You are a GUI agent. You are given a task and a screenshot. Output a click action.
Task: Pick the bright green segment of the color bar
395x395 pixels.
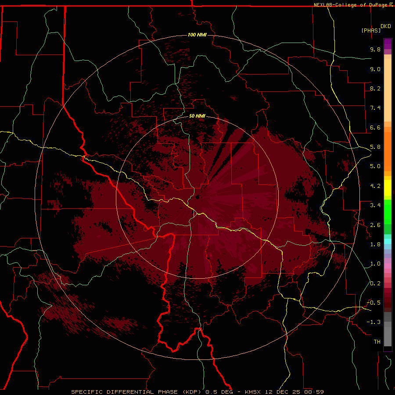[388, 212]
